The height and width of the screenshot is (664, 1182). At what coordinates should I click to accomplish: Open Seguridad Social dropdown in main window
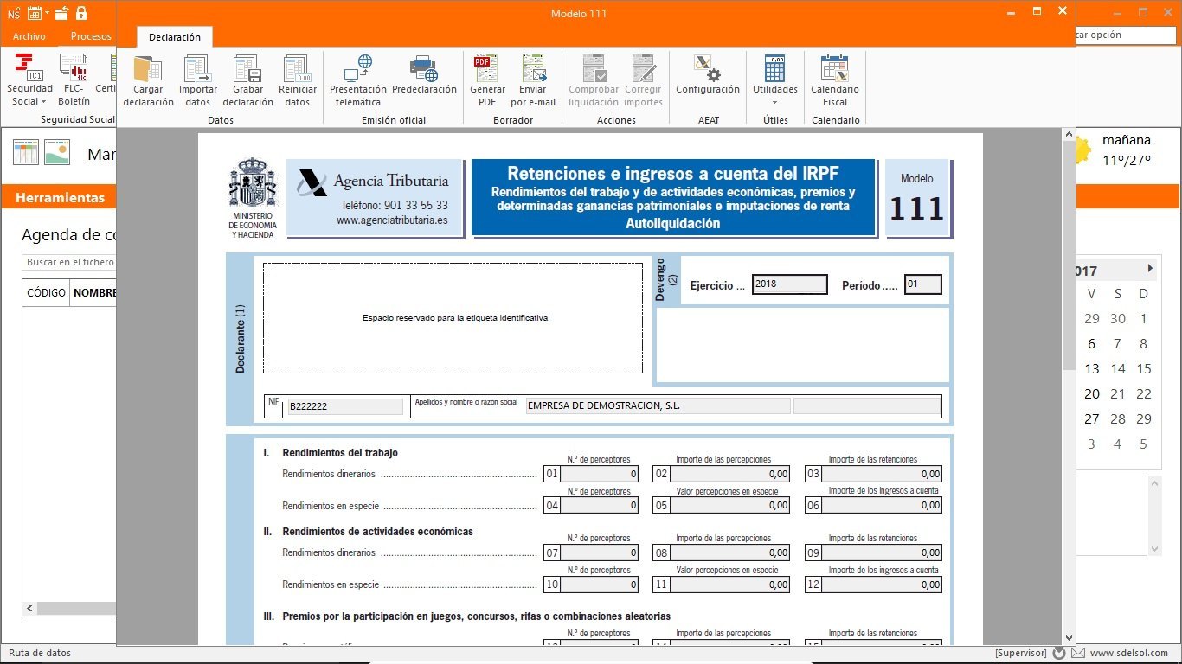coord(30,81)
